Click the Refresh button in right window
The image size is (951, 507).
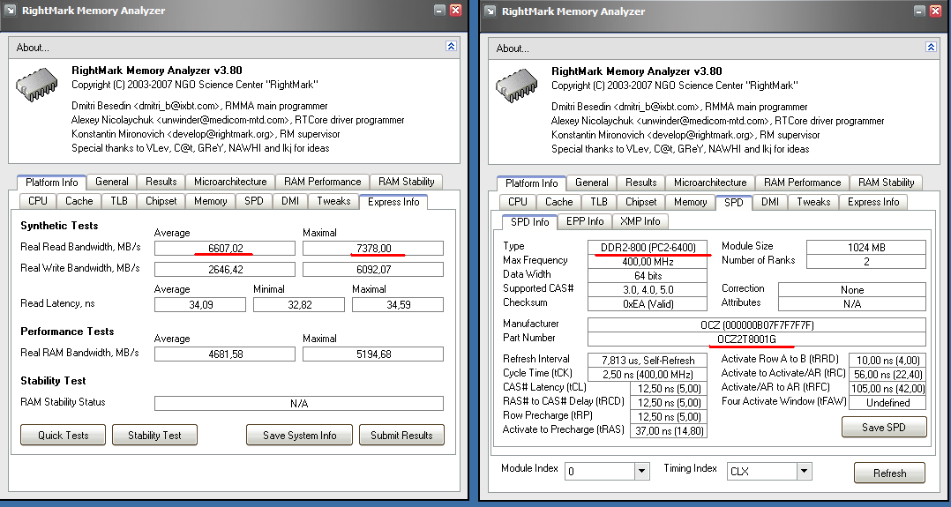point(890,473)
